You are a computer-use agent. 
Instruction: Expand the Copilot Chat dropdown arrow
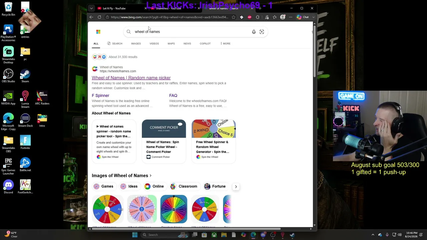314,17
